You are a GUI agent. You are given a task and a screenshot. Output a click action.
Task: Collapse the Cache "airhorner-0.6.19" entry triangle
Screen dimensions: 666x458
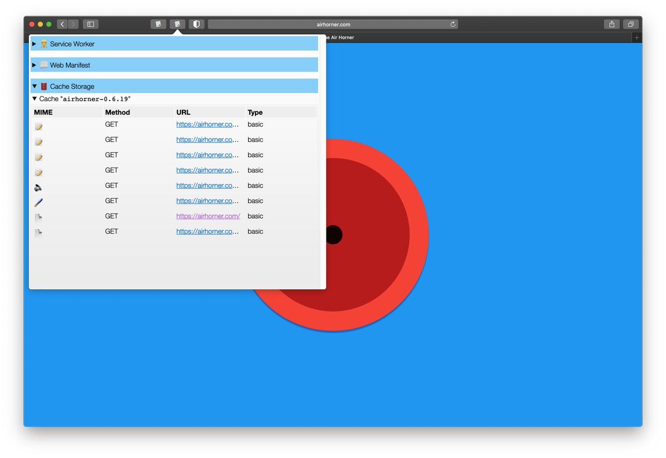(x=34, y=99)
